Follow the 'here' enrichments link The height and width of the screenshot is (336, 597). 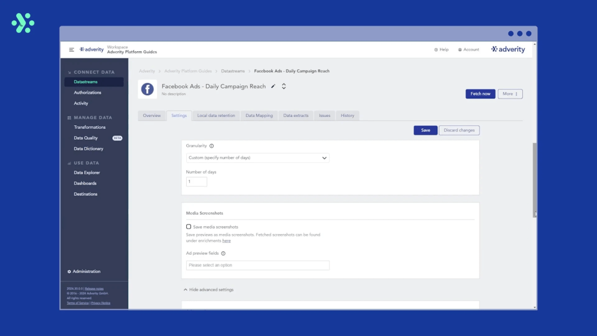coord(226,241)
